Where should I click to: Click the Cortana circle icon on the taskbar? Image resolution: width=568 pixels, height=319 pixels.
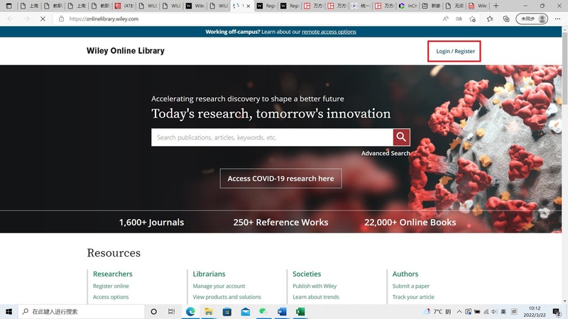[x=153, y=311]
